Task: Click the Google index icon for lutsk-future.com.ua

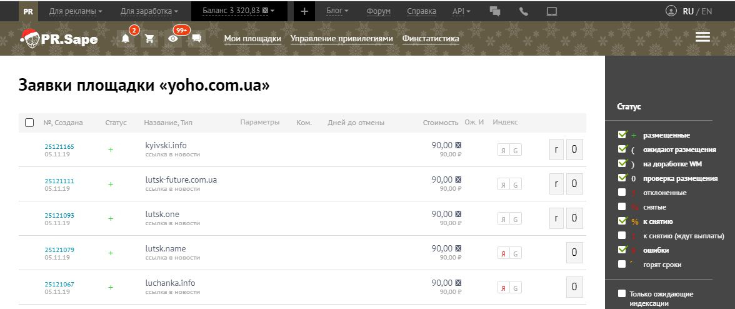Action: (x=515, y=185)
